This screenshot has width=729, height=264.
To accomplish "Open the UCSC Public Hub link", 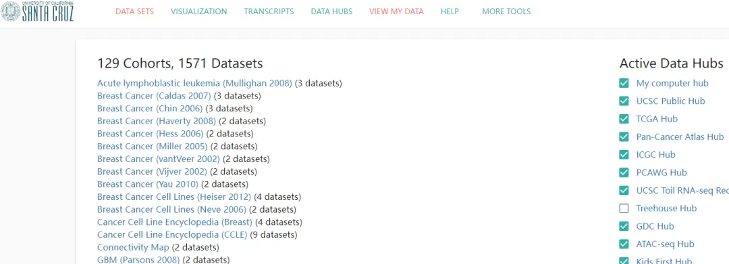I will 670,101.
